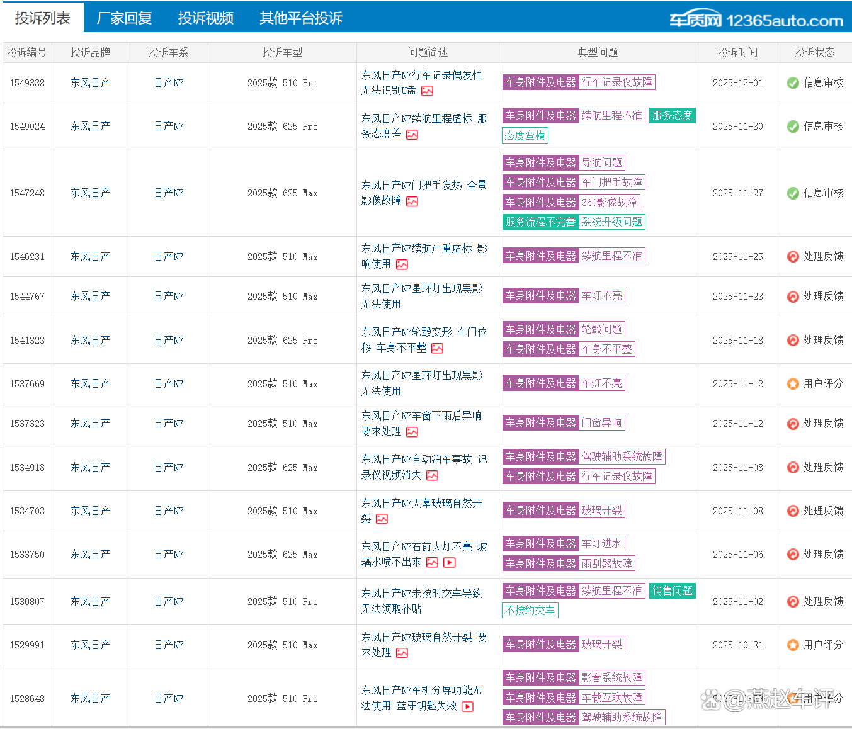Click the 投诉时间 column header
Screen dimensions: 852x729
pyautogui.click(x=737, y=53)
